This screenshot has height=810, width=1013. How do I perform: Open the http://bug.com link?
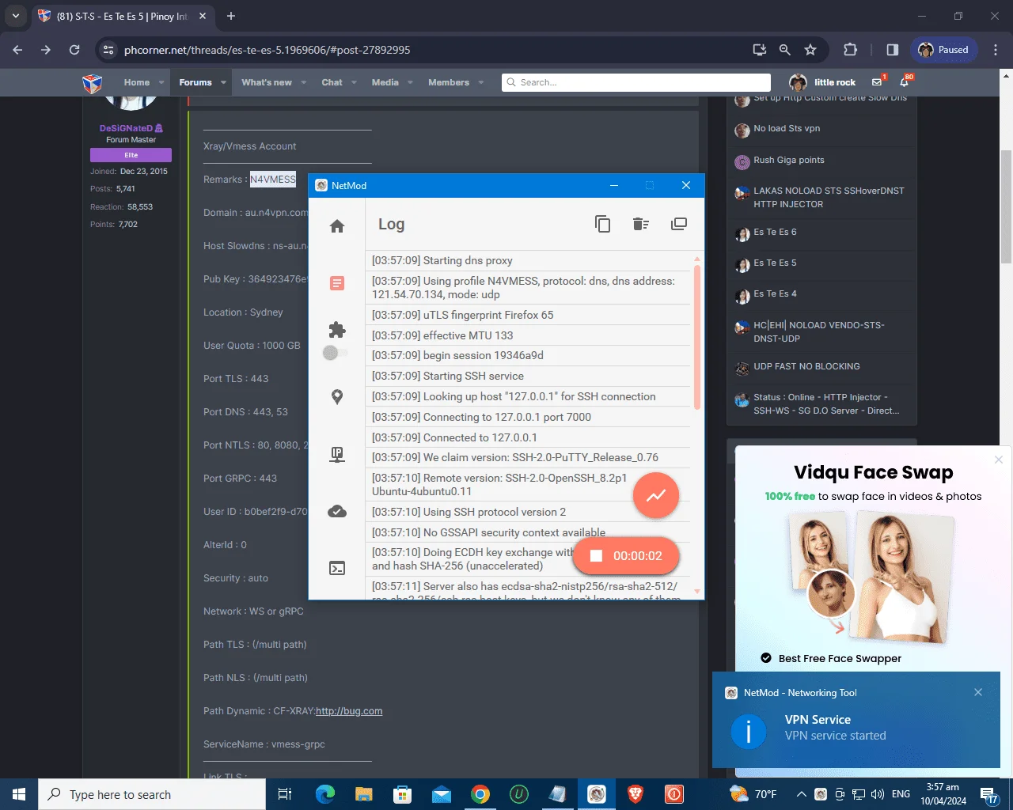(349, 711)
